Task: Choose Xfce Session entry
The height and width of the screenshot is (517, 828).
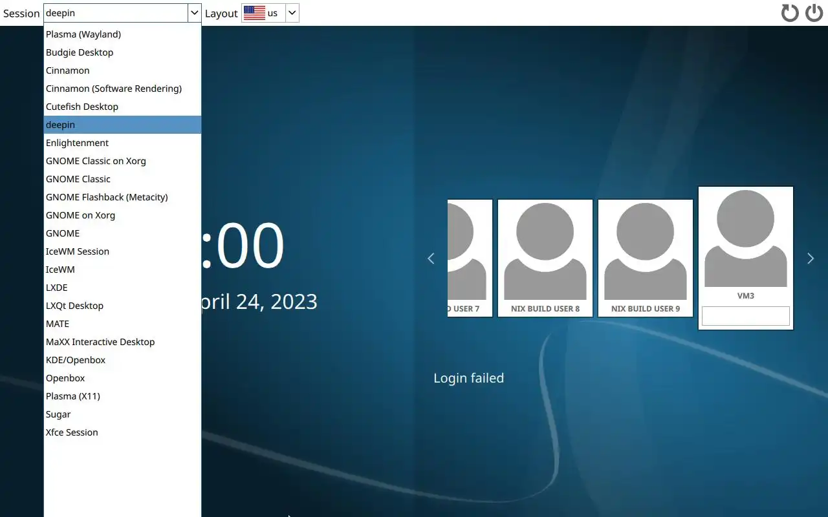Action: (122, 432)
